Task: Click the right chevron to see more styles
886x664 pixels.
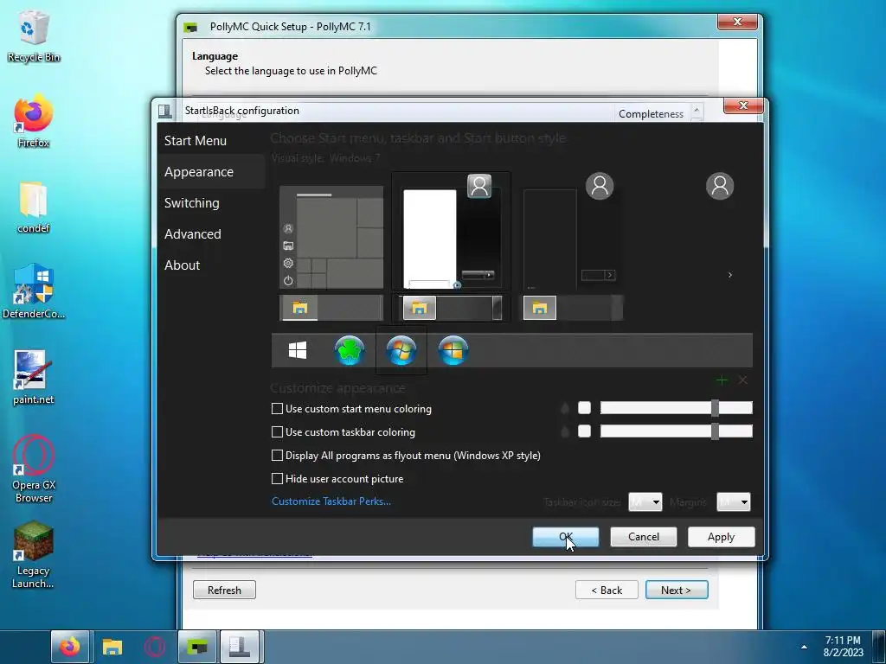Action: (x=730, y=275)
